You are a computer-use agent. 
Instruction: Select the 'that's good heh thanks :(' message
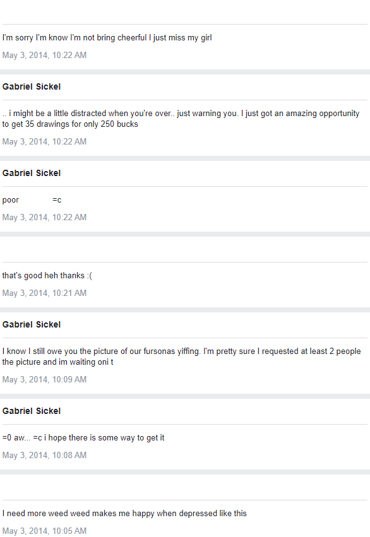[x=47, y=276]
